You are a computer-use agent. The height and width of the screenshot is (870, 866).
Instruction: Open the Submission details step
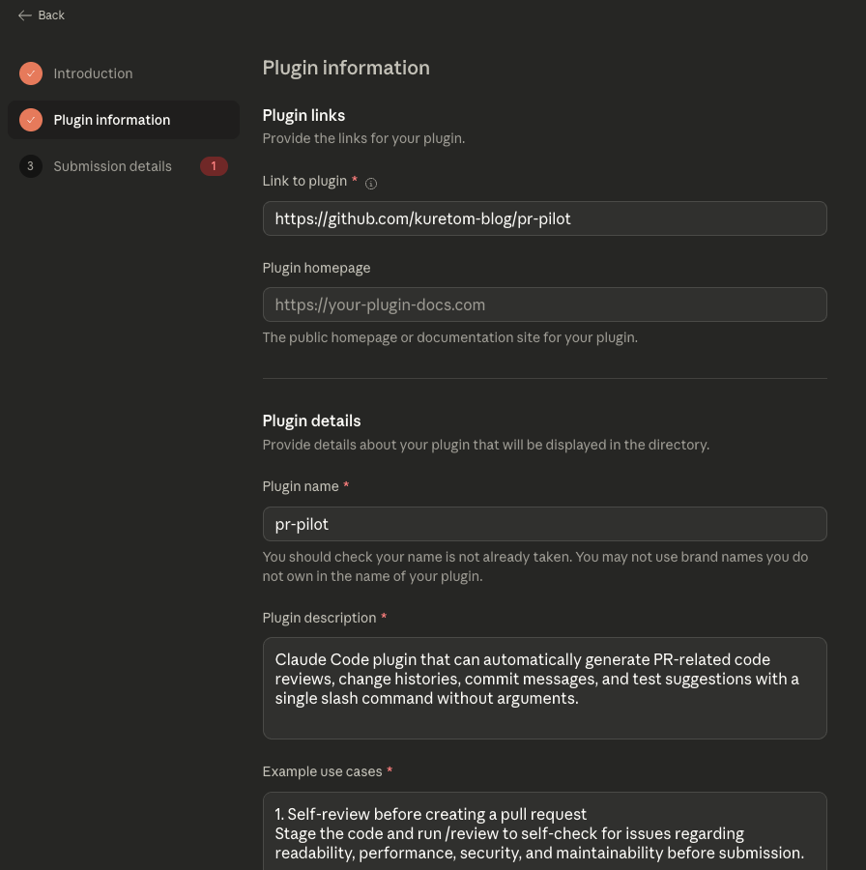click(x=112, y=166)
